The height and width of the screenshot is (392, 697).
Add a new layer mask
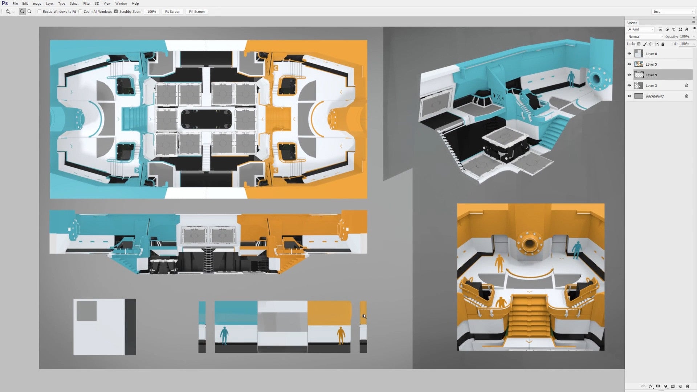658,386
